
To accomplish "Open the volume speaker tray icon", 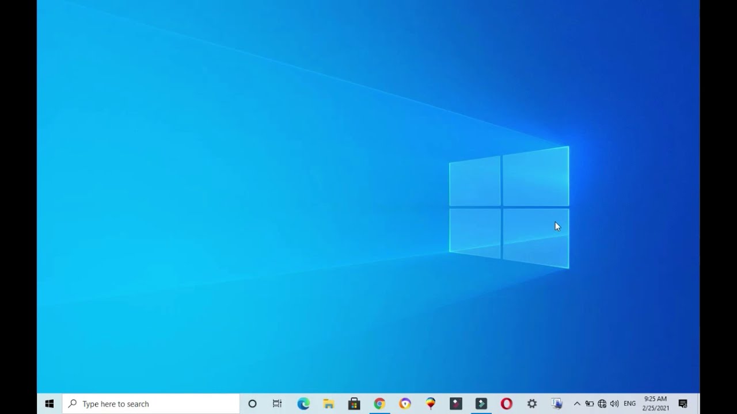I will (x=614, y=404).
